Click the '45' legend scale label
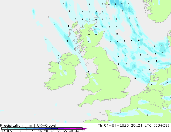The height and width of the screenshot is (132, 171). (x=77, y=131)
